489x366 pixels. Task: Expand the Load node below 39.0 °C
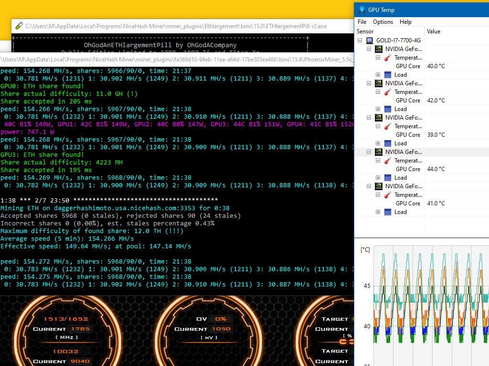[378, 143]
